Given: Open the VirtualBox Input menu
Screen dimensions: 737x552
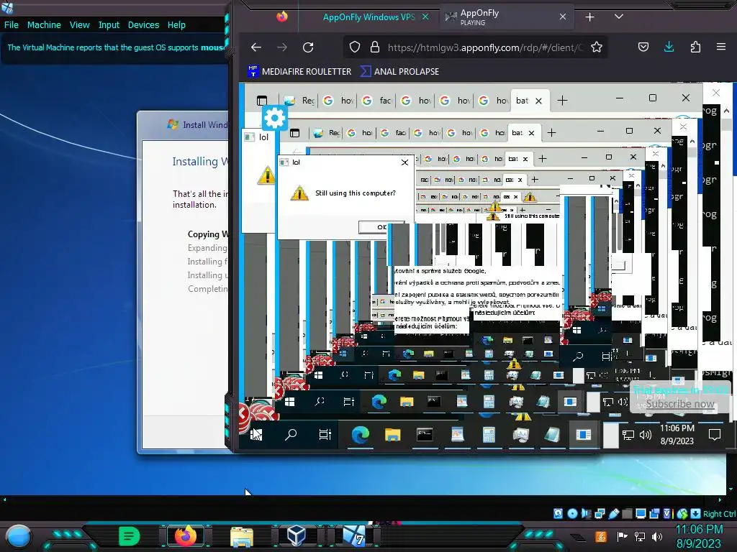Looking at the screenshot, I should pyautogui.click(x=109, y=25).
